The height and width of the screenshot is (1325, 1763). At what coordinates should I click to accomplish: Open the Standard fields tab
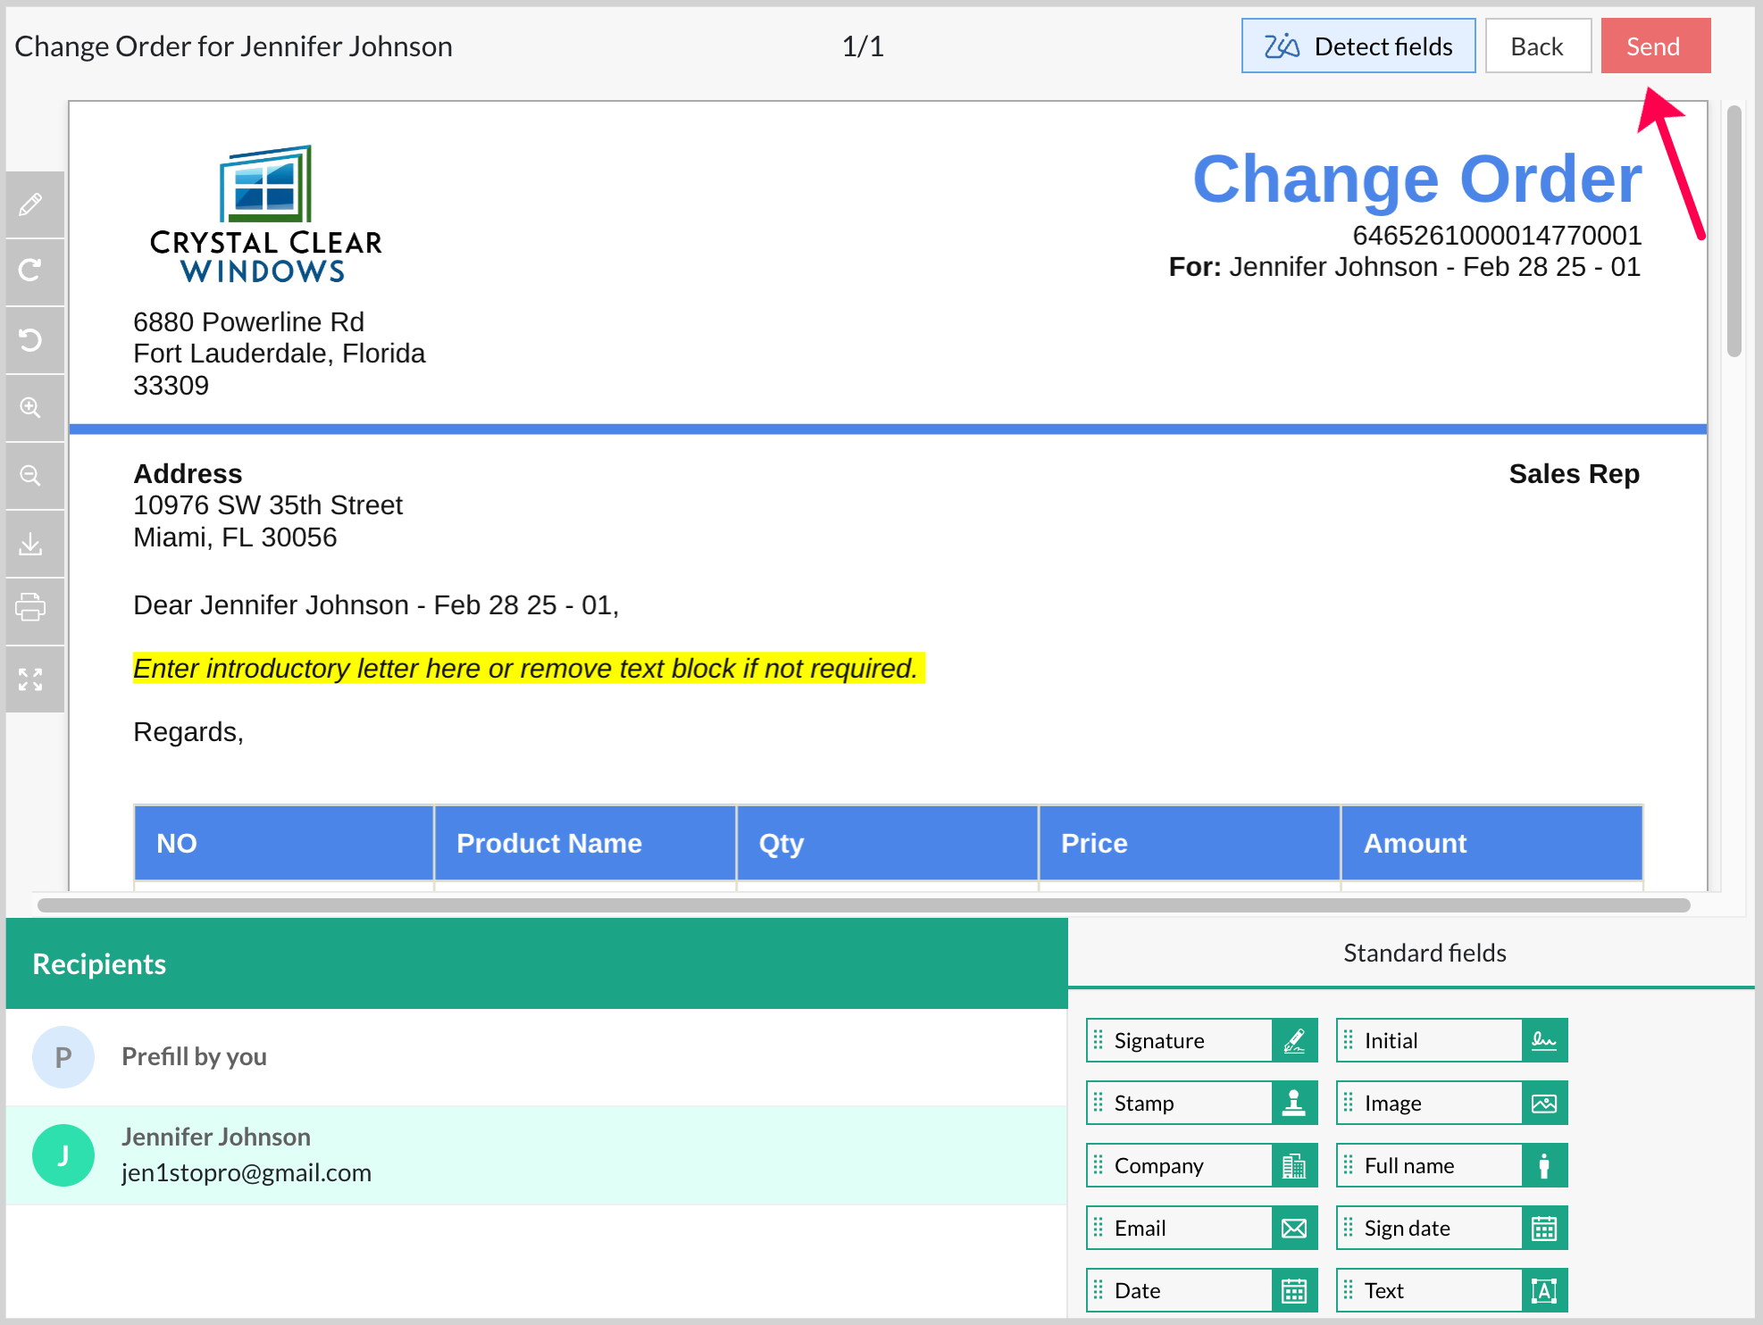pos(1424,954)
